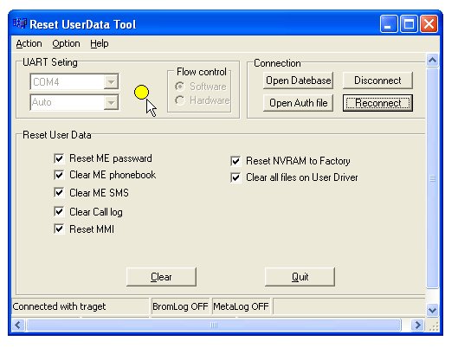This screenshot has width=458, height=354.
Task: Open the Help menu
Action: click(x=100, y=43)
